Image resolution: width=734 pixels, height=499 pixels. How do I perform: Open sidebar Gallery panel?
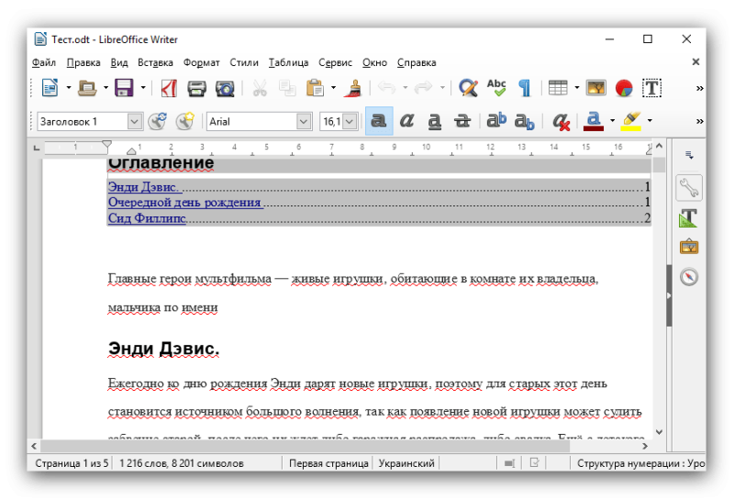pyautogui.click(x=689, y=247)
